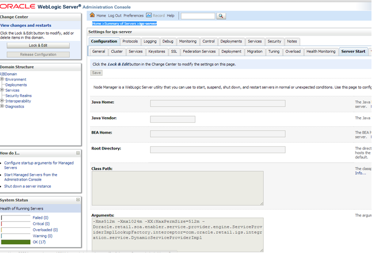This screenshot has height=253, width=372.
Task: Open Start Managed Servers from Administration Console
Action: (31, 177)
